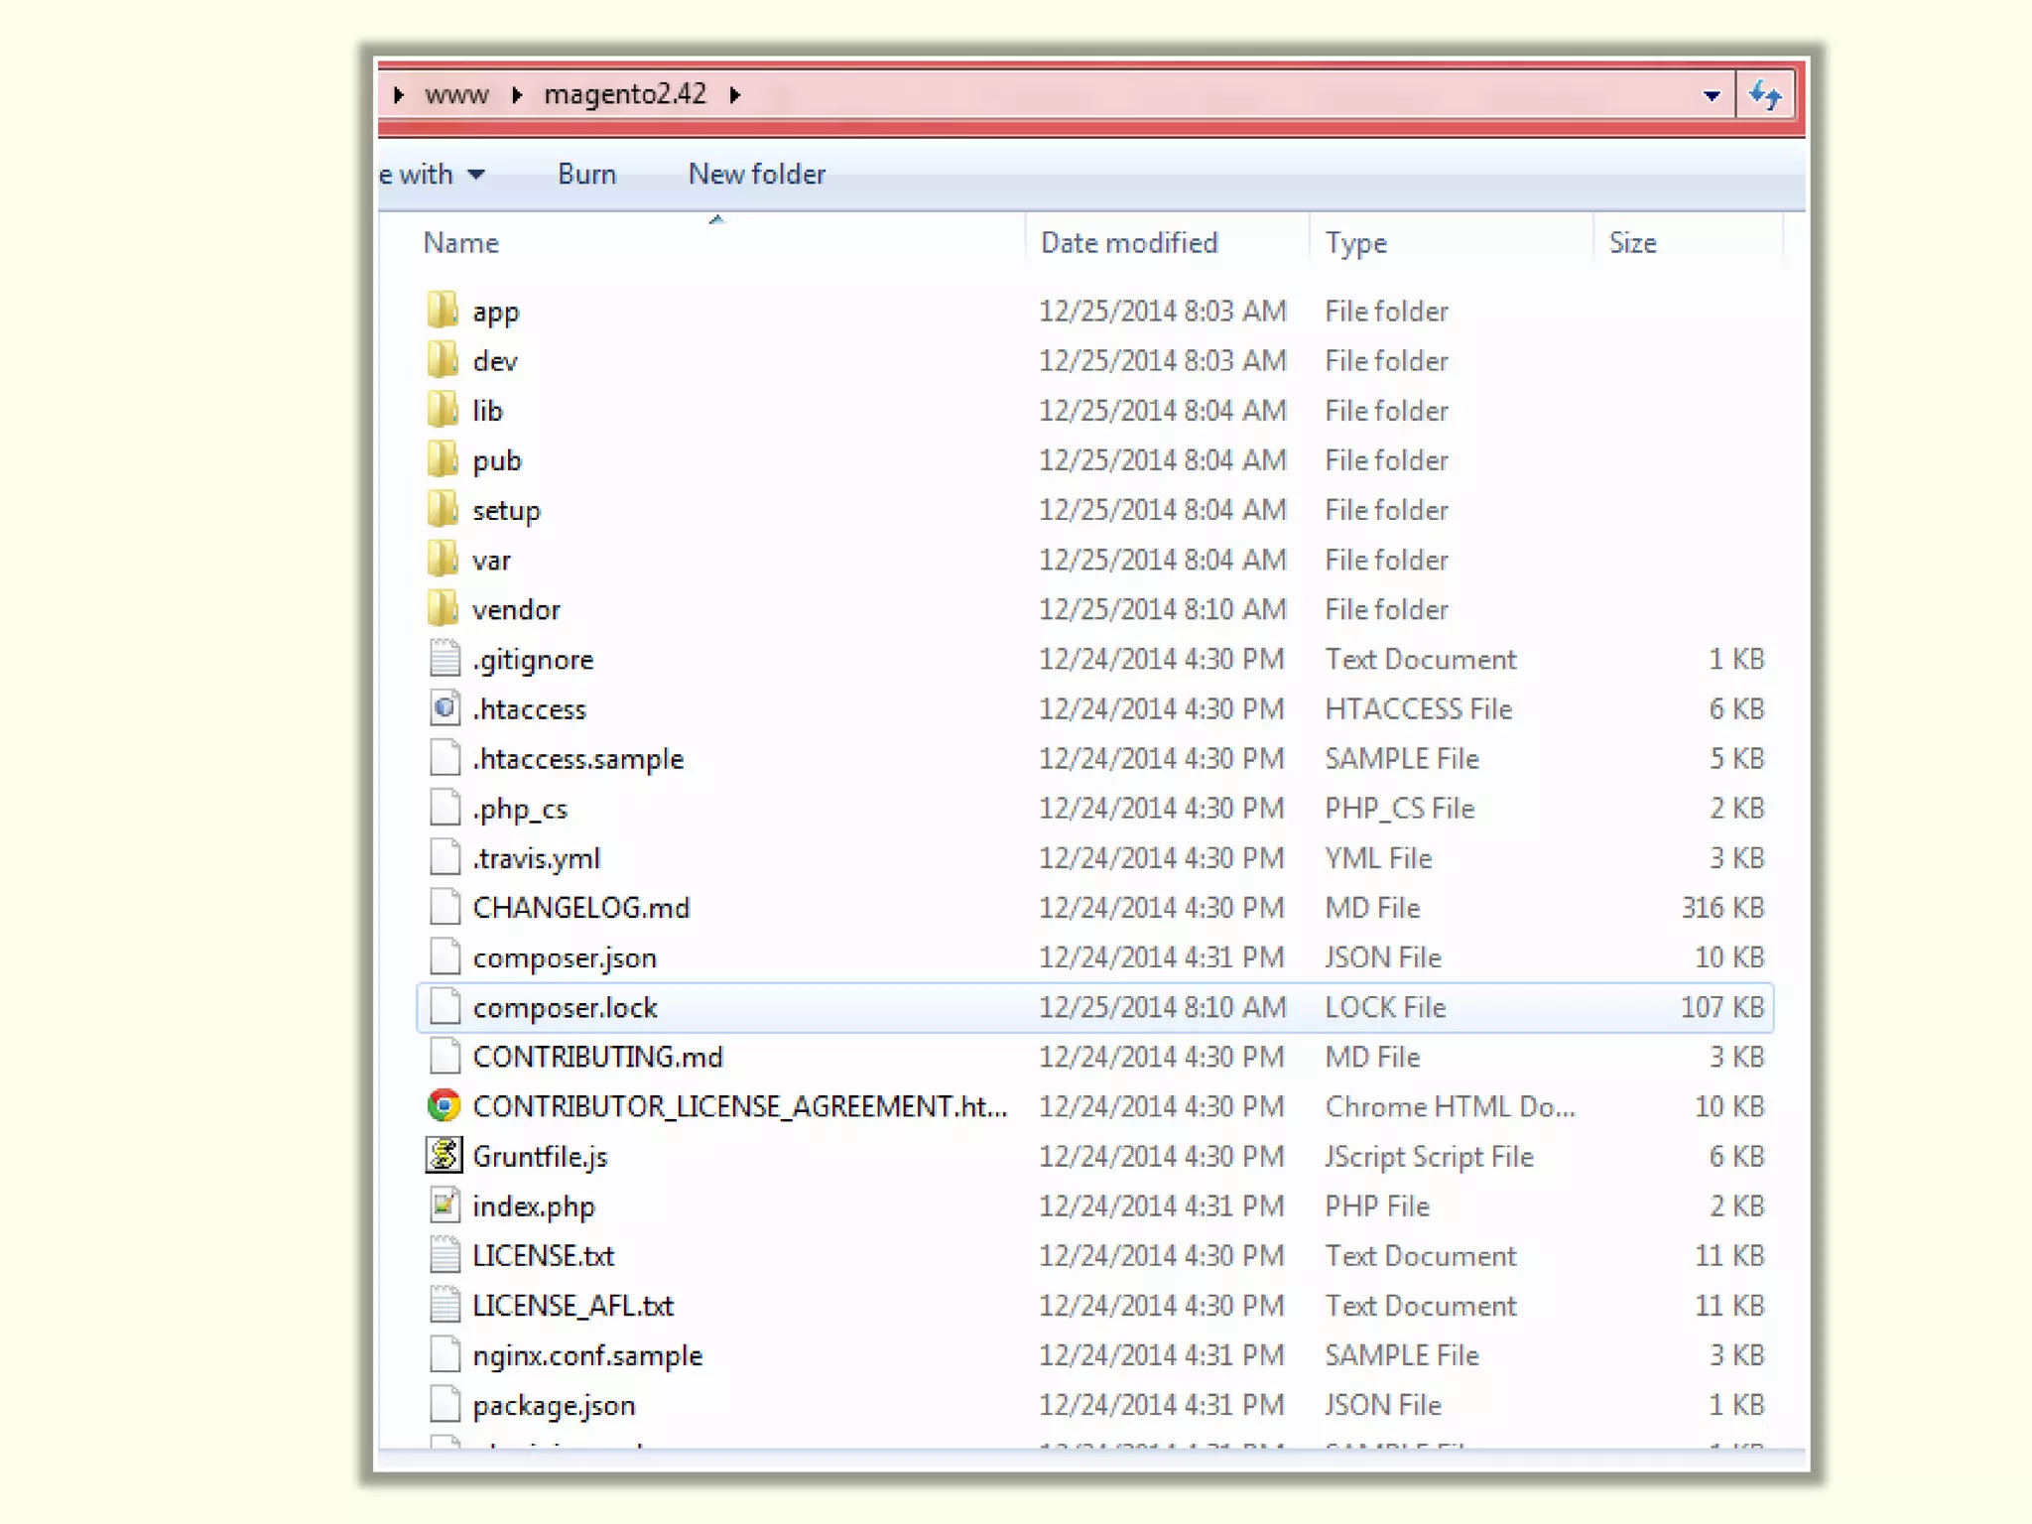The width and height of the screenshot is (2032, 1524).
Task: Select the 'vendor' folder name
Action: tap(516, 609)
